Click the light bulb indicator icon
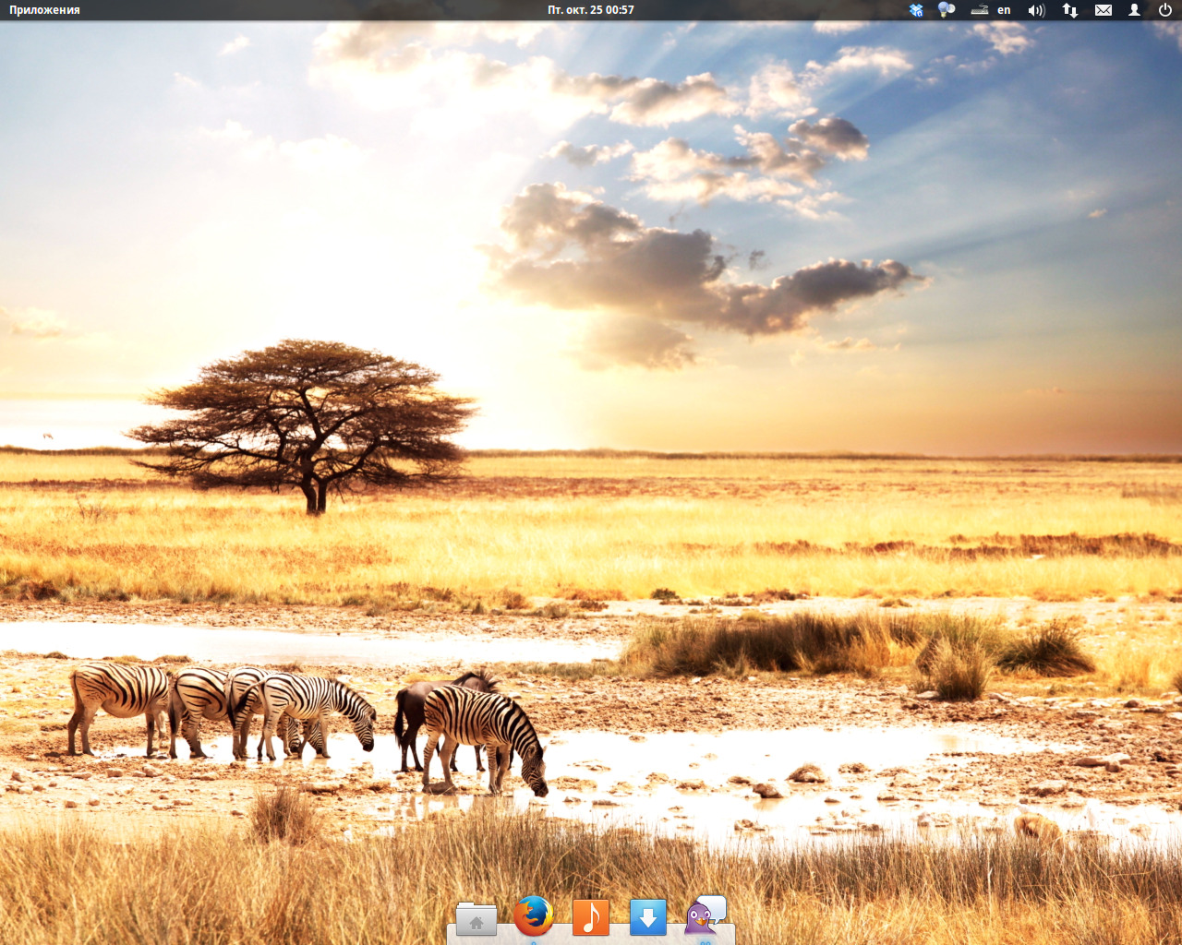 pyautogui.click(x=946, y=10)
